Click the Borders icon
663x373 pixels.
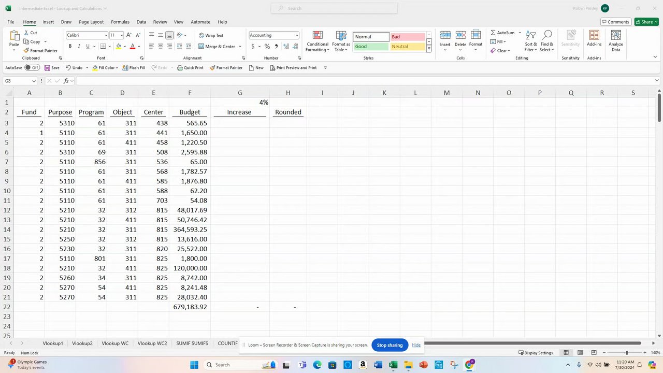point(103,46)
